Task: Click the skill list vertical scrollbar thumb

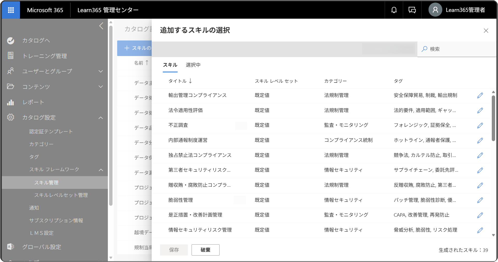Action: (493, 118)
